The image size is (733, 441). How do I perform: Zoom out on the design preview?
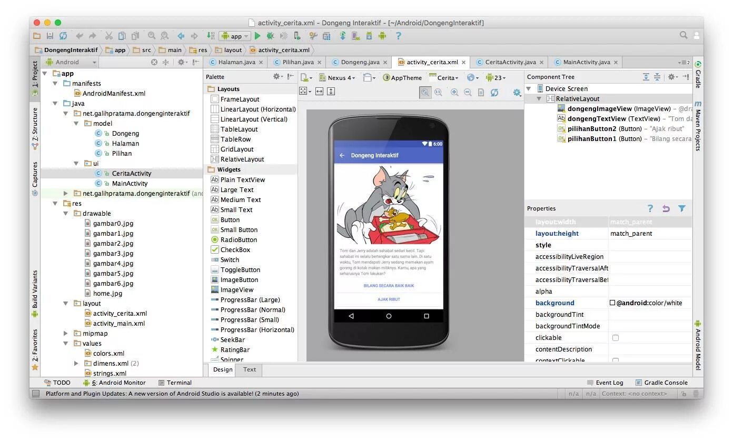(468, 92)
